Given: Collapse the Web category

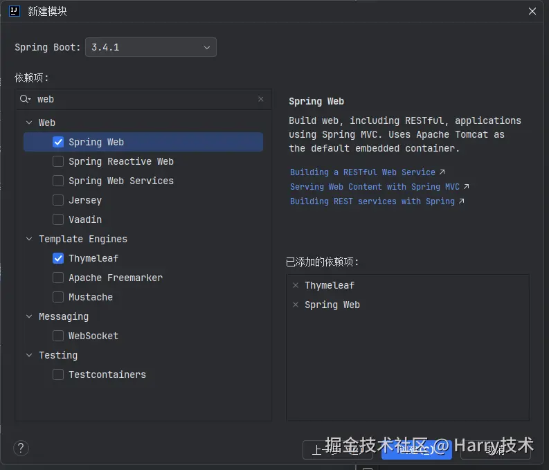Looking at the screenshot, I should (x=29, y=123).
